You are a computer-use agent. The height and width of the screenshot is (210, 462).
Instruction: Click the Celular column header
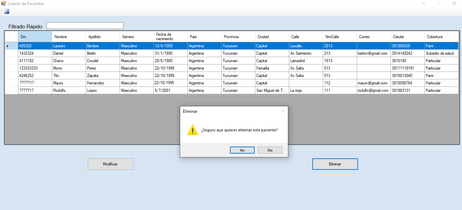(x=407, y=37)
